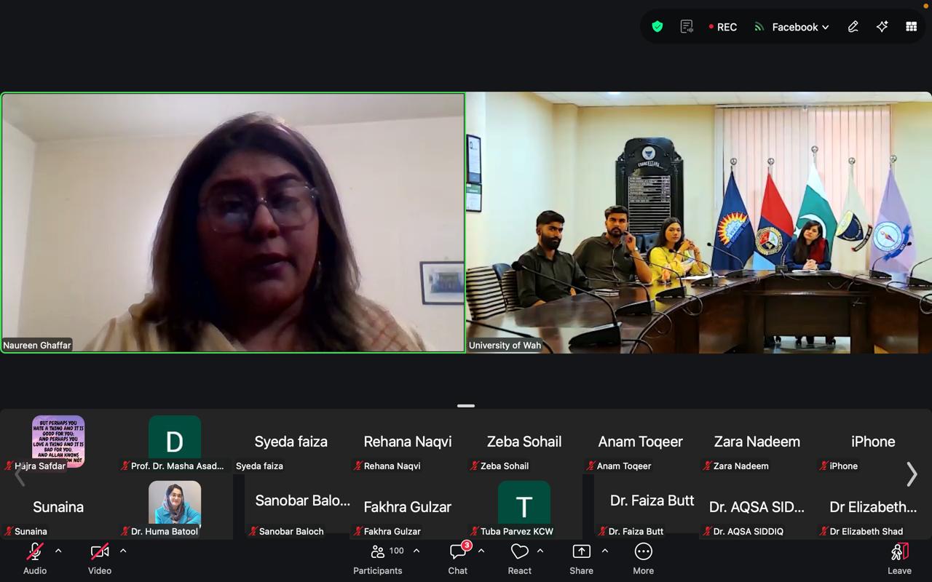Click the annotate pencil icon
Screen dimensions: 932x582
click(x=853, y=27)
